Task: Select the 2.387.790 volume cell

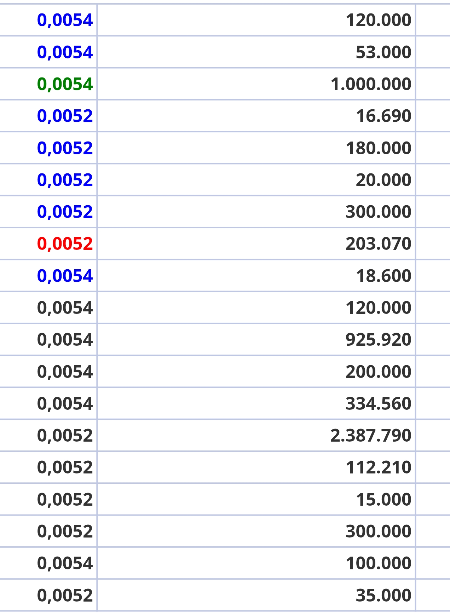Action: pyautogui.click(x=370, y=435)
